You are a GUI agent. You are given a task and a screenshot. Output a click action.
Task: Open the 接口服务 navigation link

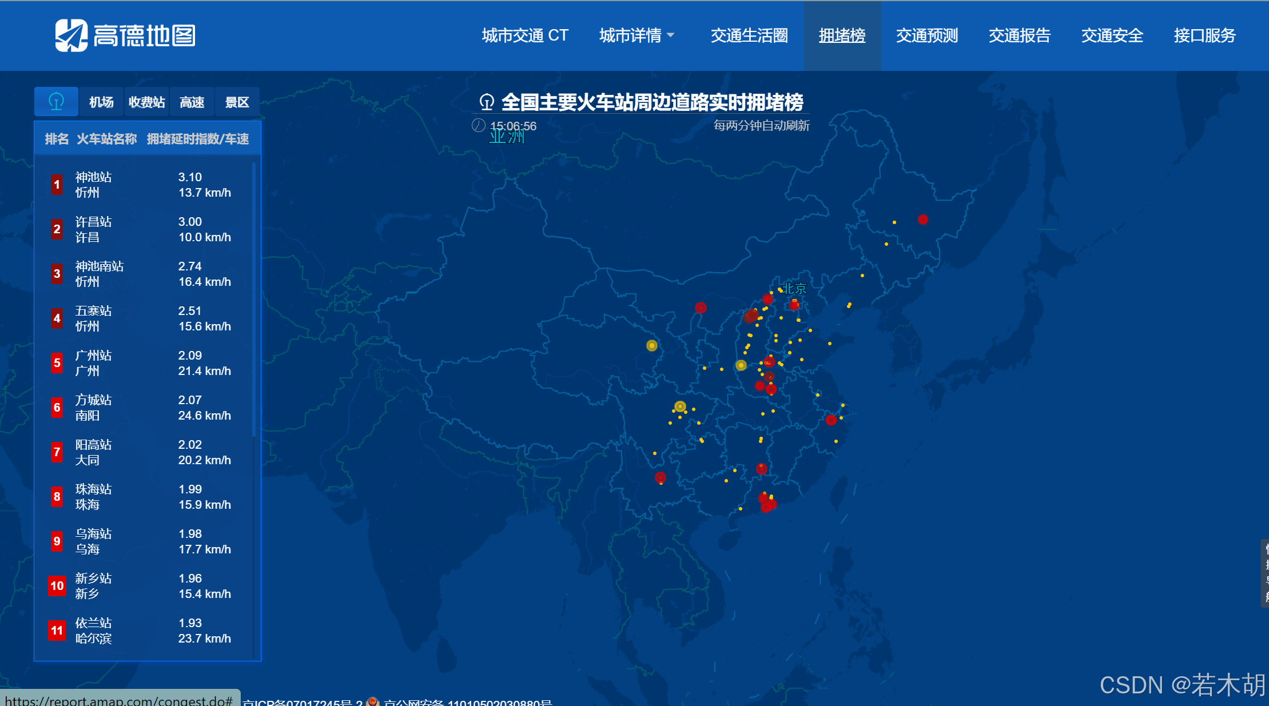click(x=1204, y=35)
